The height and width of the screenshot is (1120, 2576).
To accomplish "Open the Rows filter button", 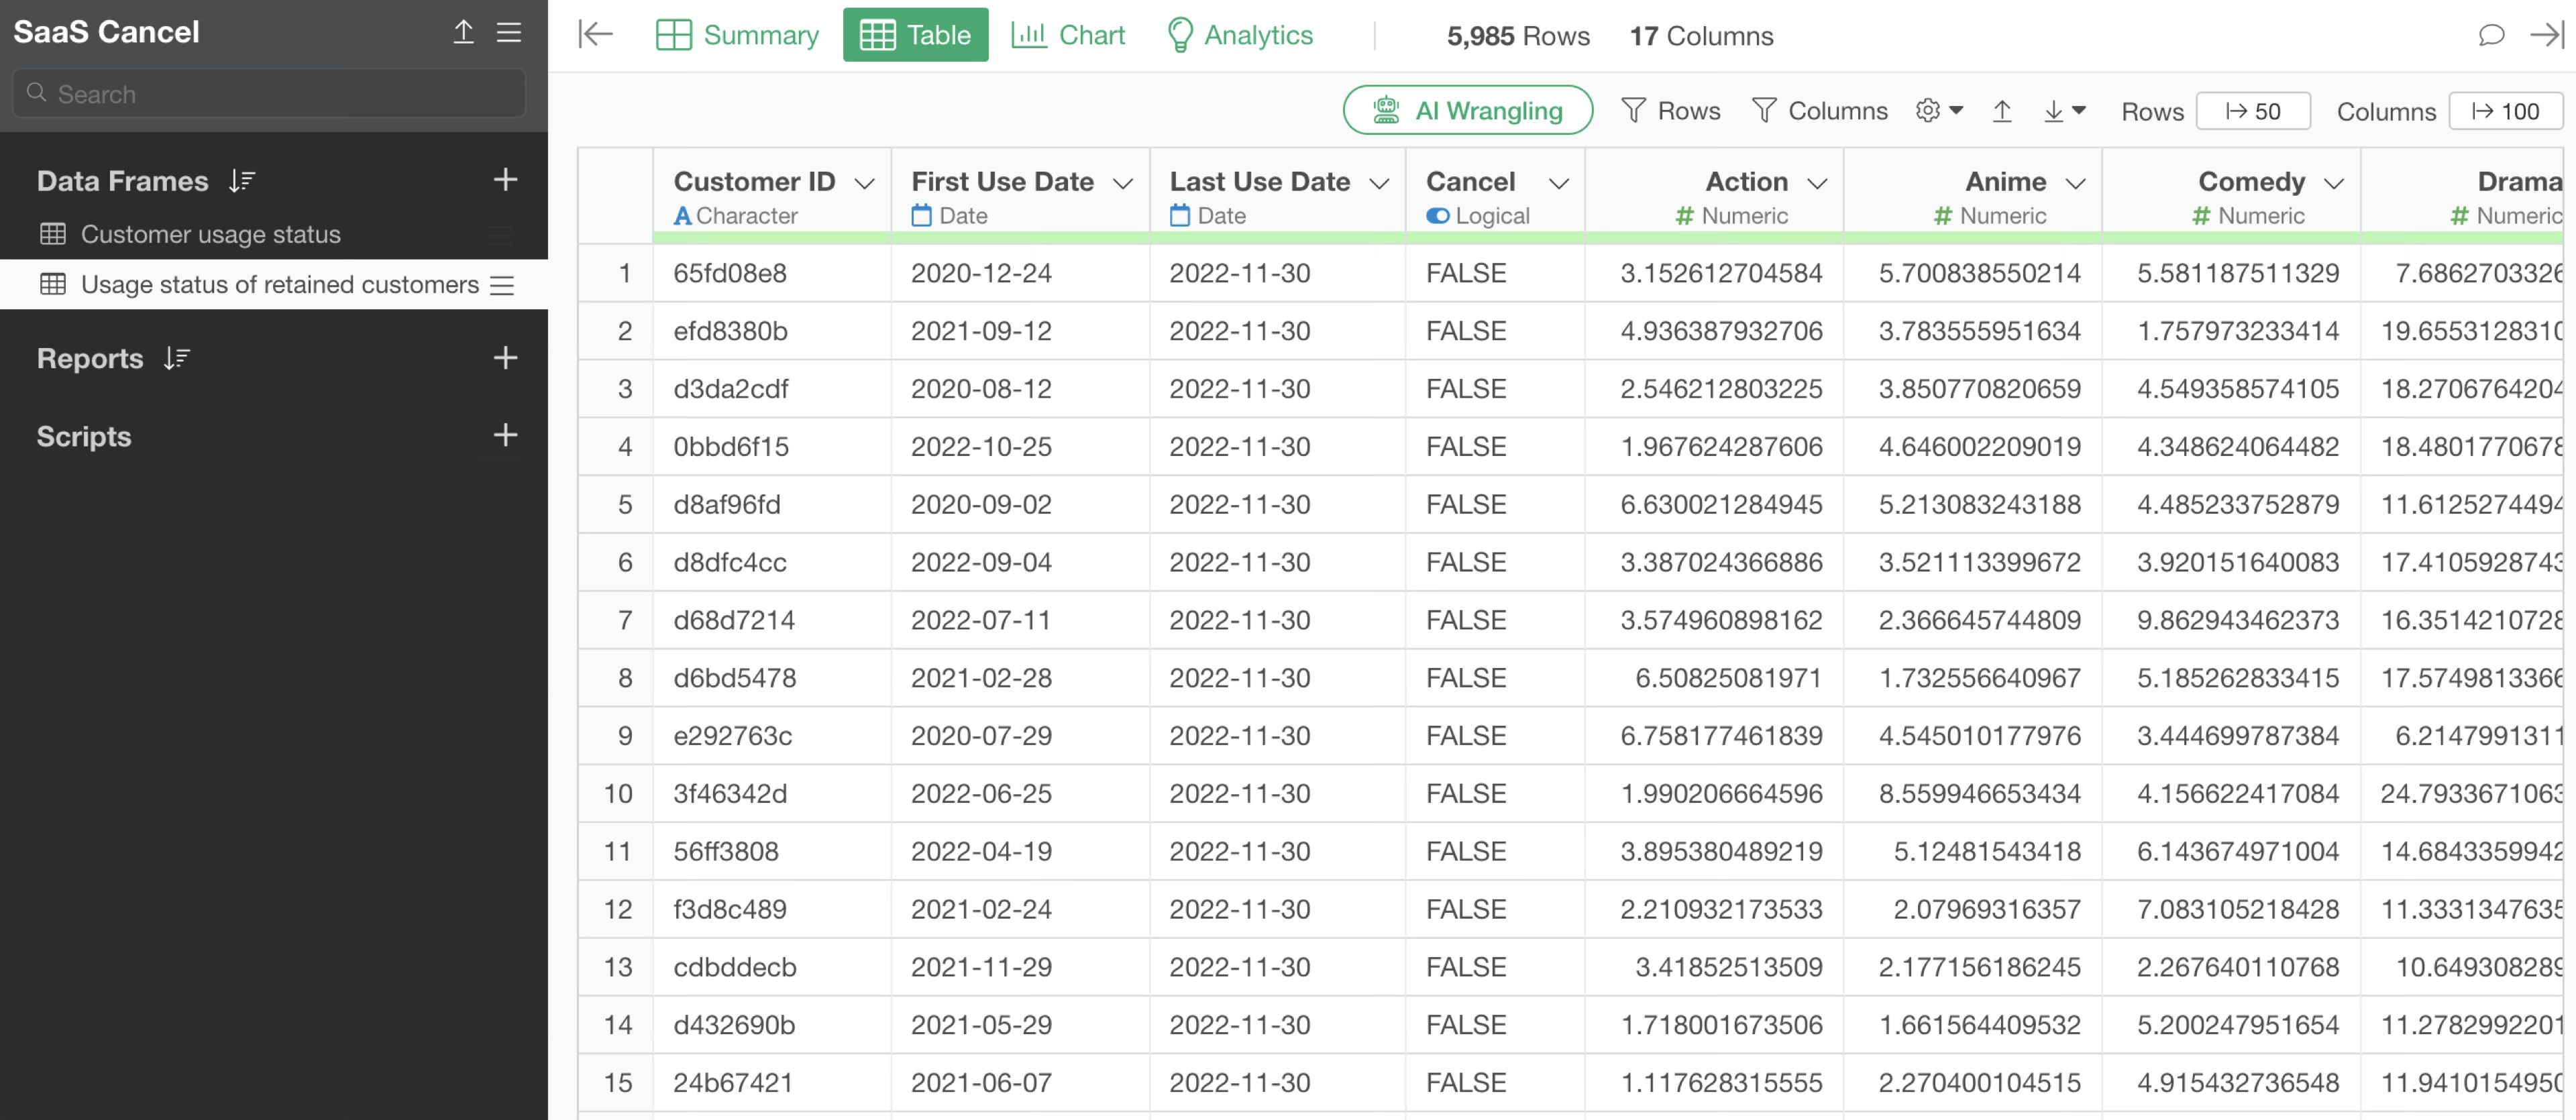I will point(1671,111).
